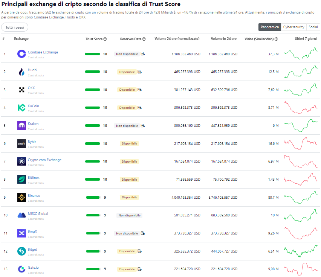
Task: Open the Bitfinex exchange link
Action: pos(34,177)
